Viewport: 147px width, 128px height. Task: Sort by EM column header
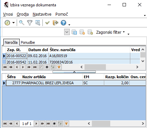pos(93,77)
